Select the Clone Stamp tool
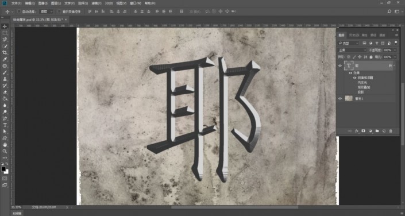This screenshot has width=405, height=216. click(x=5, y=79)
